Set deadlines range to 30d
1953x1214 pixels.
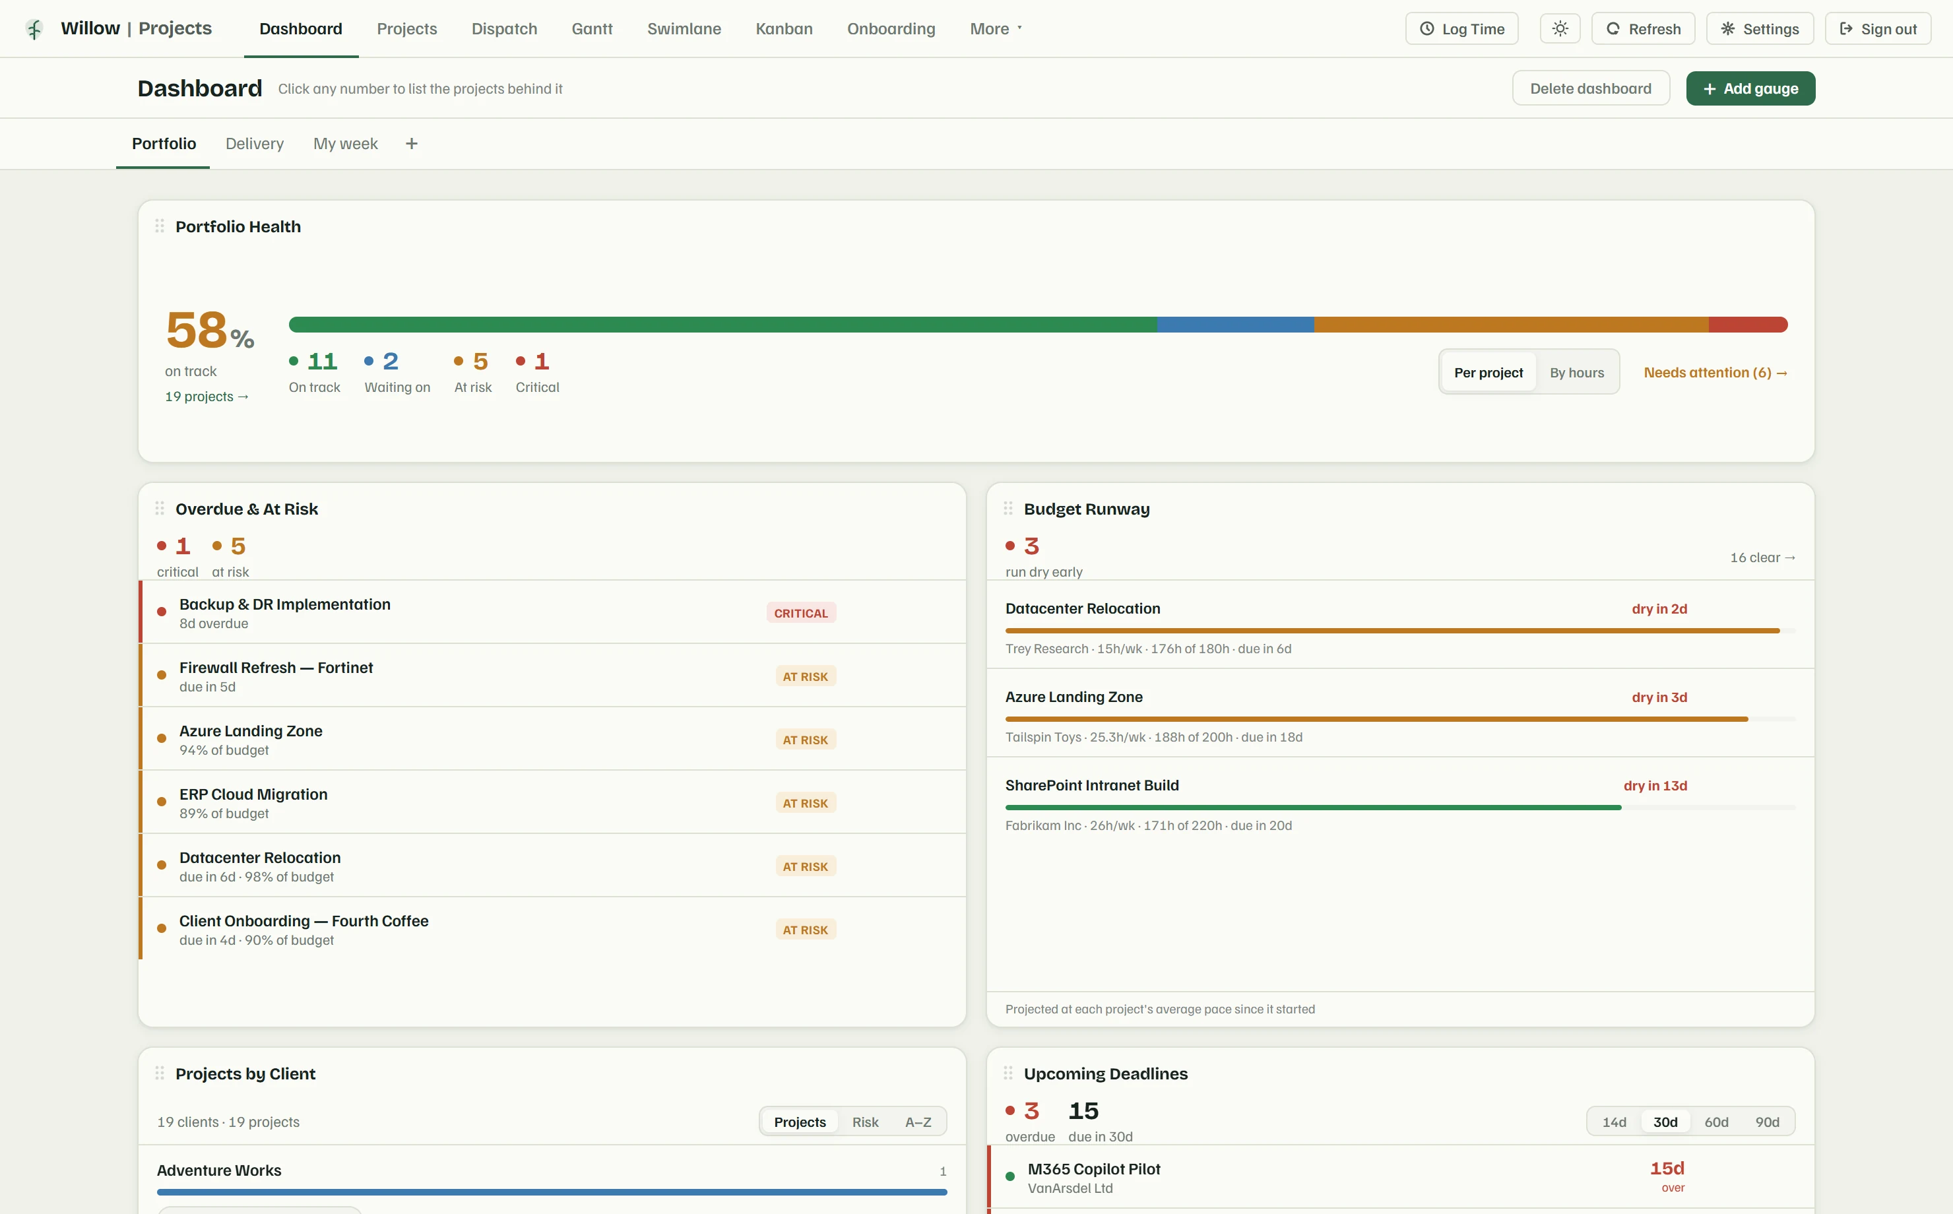tap(1665, 1122)
